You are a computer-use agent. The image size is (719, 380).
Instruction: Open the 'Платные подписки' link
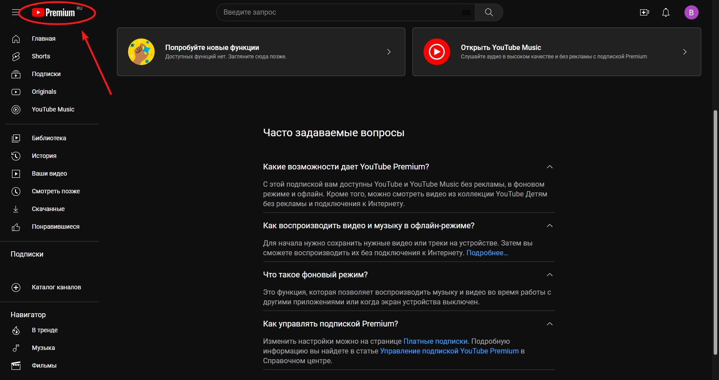435,342
